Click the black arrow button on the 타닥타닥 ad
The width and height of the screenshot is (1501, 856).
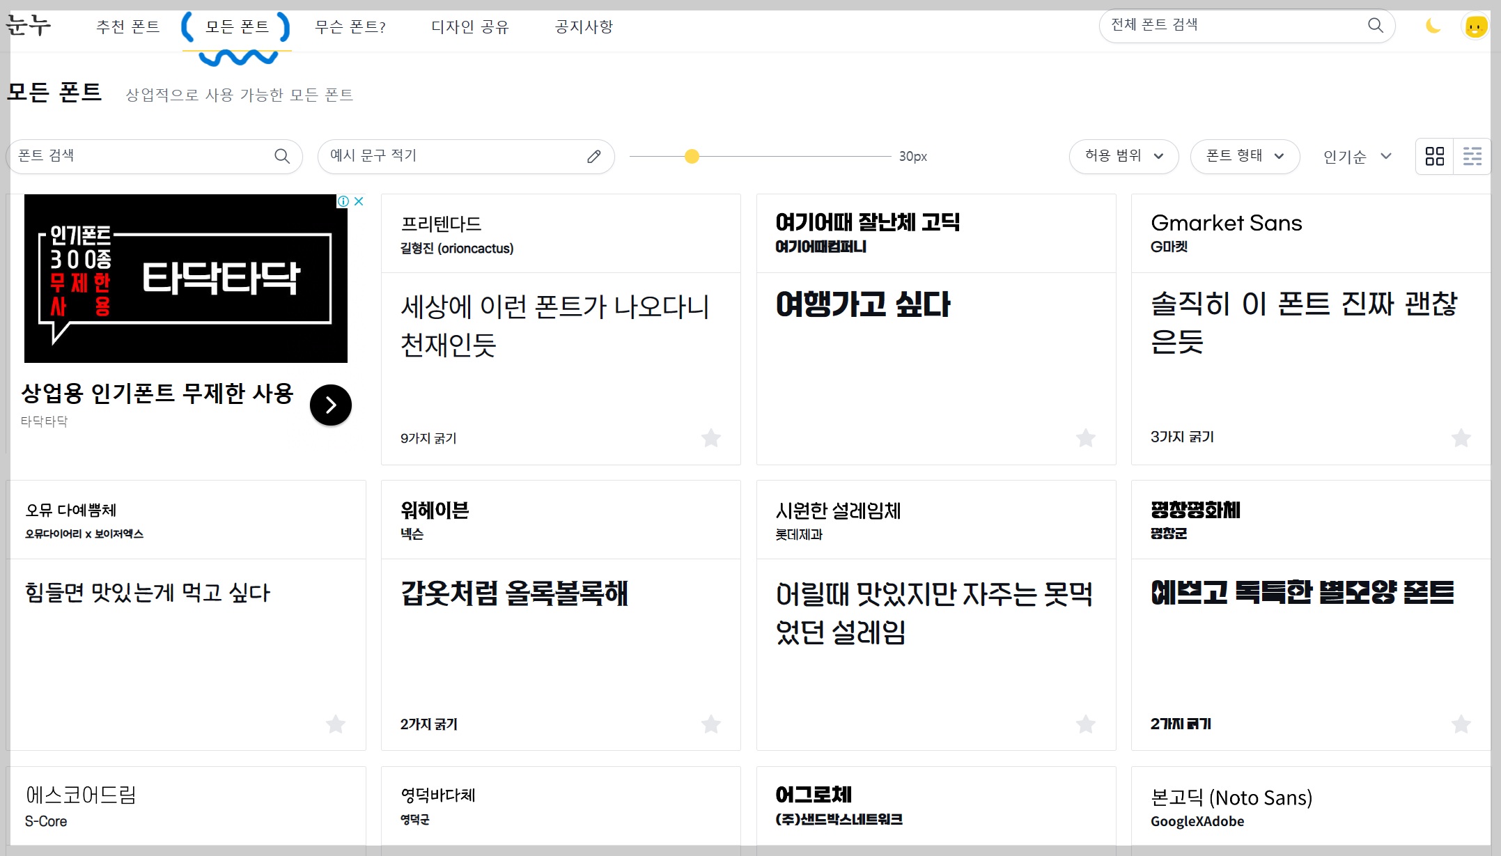[330, 405]
